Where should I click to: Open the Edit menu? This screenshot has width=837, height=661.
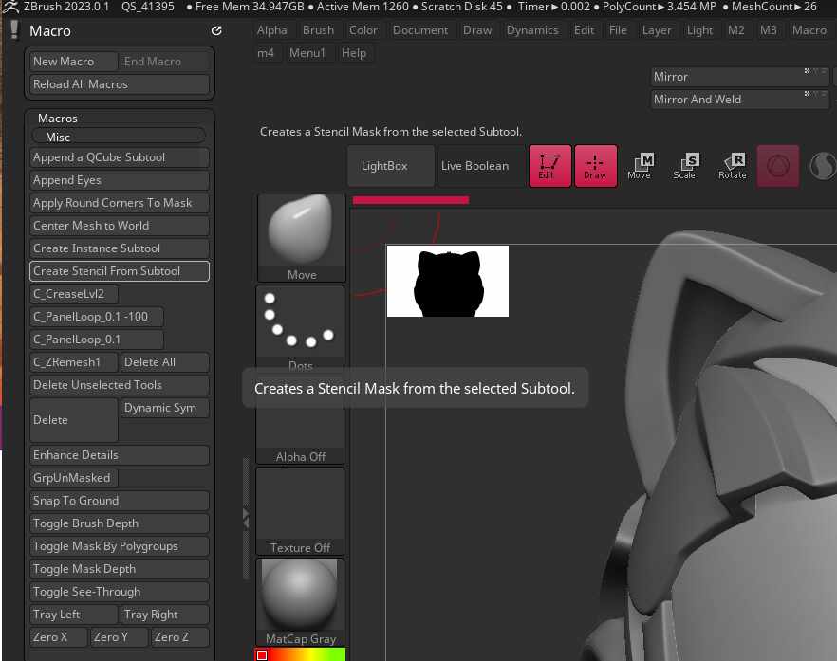pos(584,30)
